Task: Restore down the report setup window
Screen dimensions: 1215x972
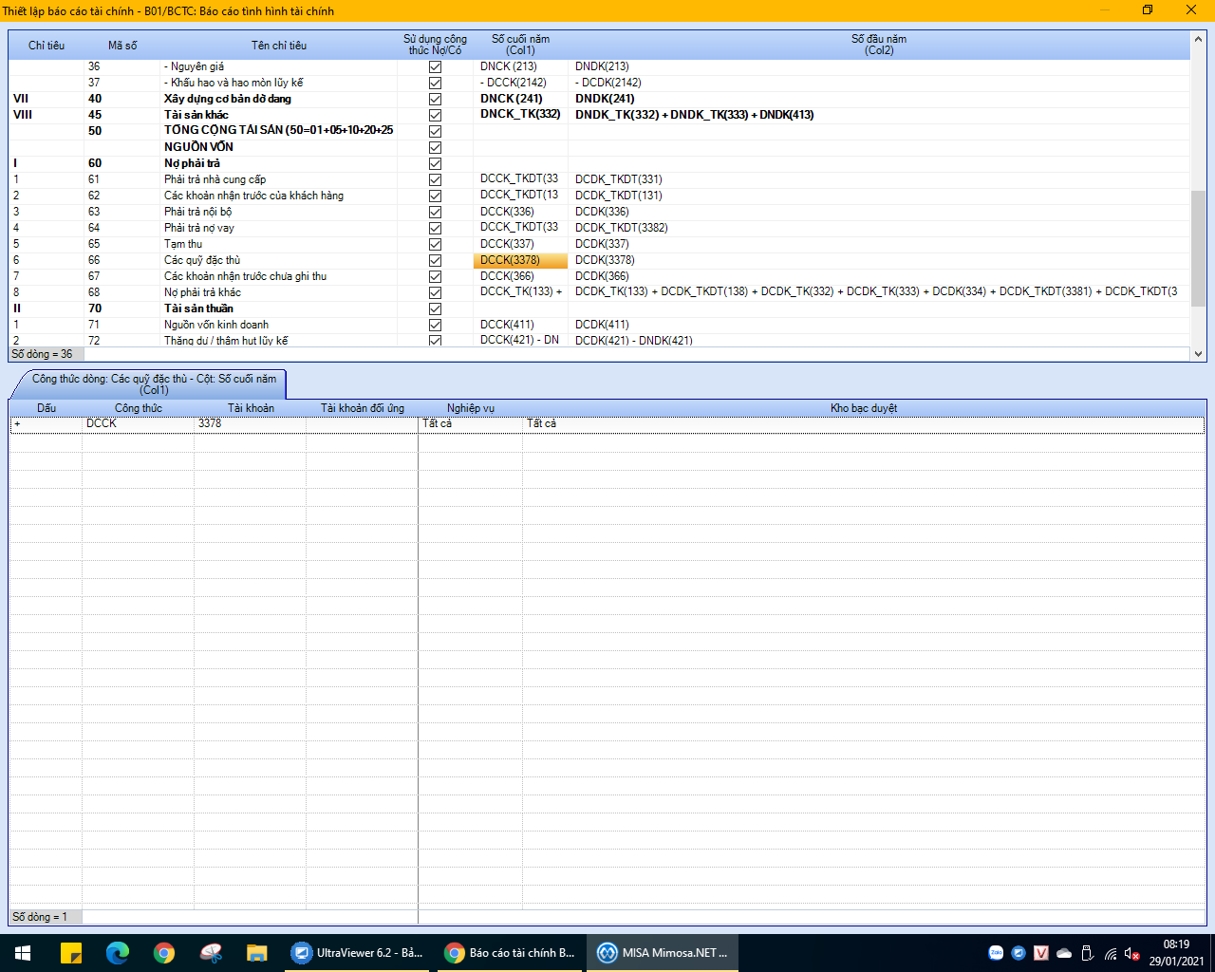Action: tap(1148, 10)
